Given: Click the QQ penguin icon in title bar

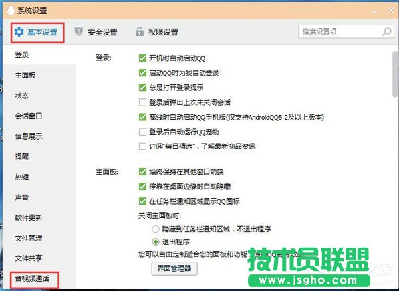Looking at the screenshot, I should coord(11,11).
